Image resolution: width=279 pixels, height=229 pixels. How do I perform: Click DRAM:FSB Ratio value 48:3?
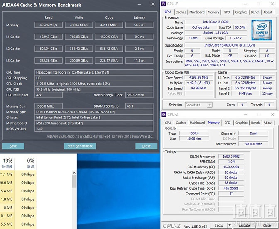click(x=139, y=106)
